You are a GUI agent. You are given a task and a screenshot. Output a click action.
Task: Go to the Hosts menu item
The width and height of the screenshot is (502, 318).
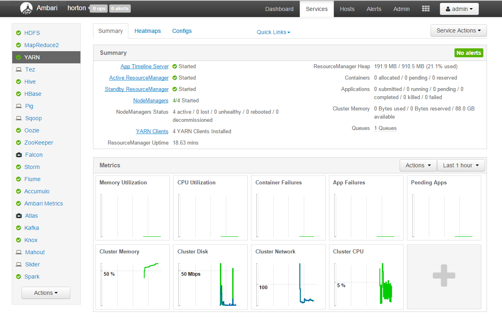[x=347, y=9]
